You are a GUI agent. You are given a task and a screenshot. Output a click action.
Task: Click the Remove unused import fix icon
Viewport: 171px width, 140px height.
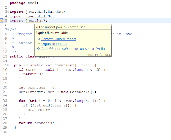pos(39,39)
